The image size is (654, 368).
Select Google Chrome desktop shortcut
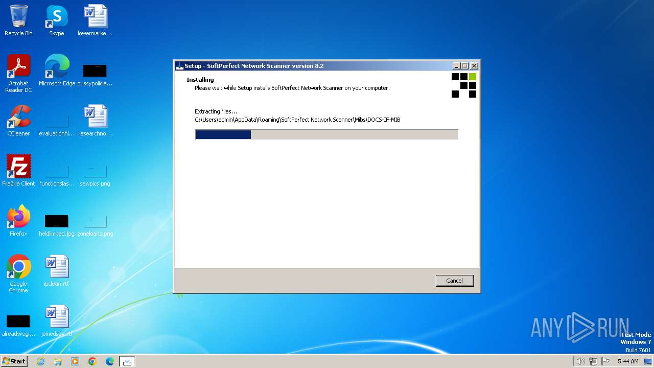(x=18, y=274)
